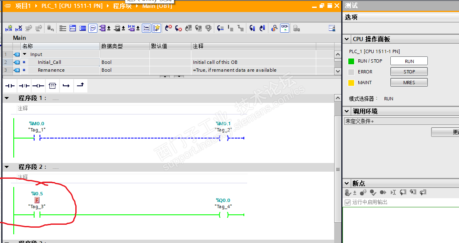Click the close branch icon
Viewport: 459px width, 243px height.
80,86
